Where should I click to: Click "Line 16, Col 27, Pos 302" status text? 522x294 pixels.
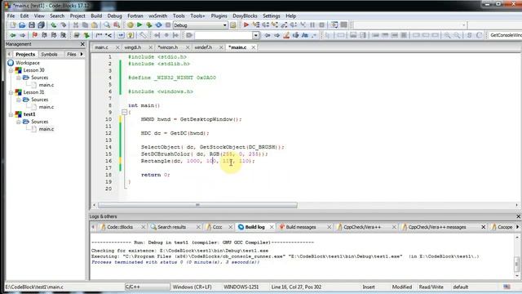click(296, 287)
